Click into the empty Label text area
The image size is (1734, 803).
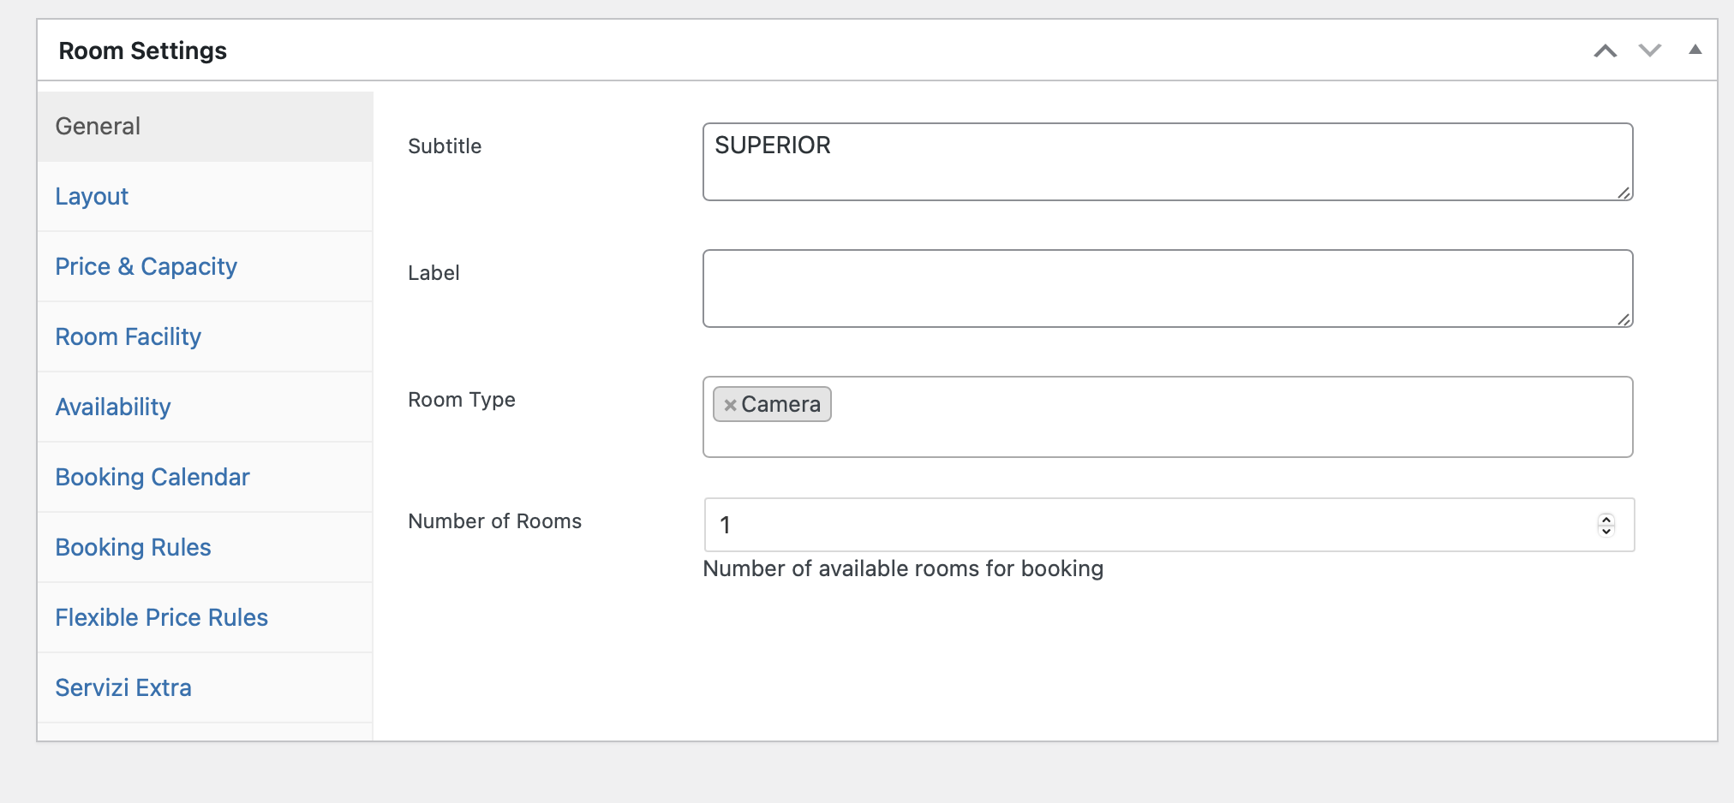click(1168, 288)
